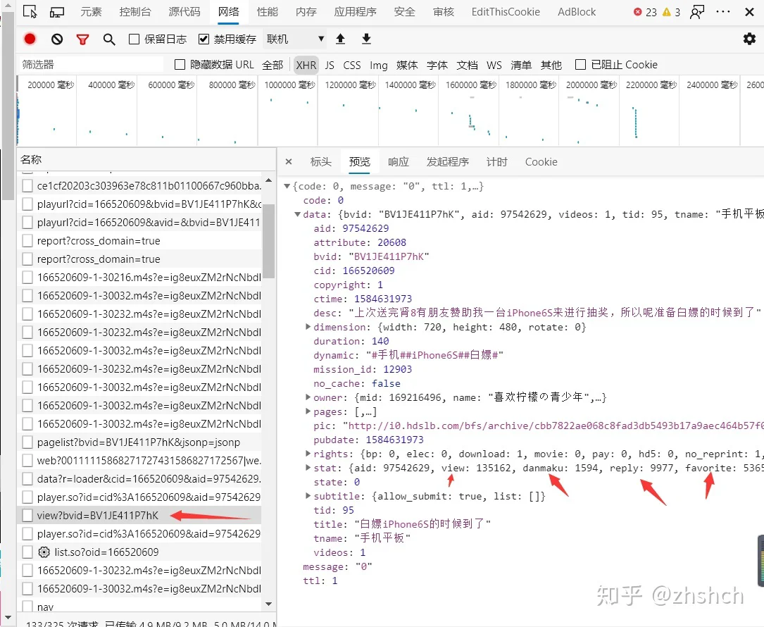Tick checkbox for view?bvid=BV1JE411P7hK request
The image size is (764, 627).
tap(27, 516)
